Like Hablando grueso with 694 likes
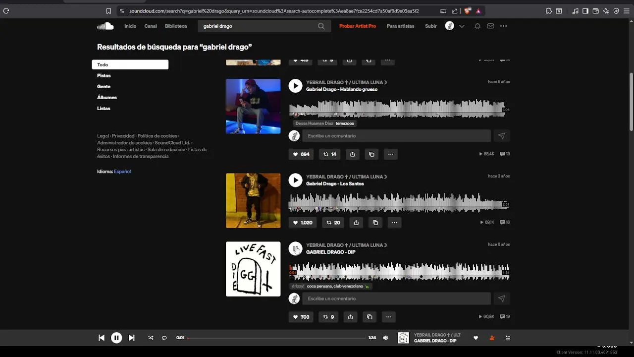 point(301,154)
